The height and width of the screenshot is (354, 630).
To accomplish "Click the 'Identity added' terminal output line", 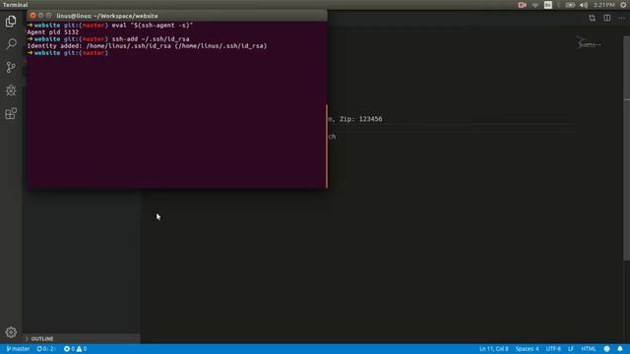I will tap(147, 46).
